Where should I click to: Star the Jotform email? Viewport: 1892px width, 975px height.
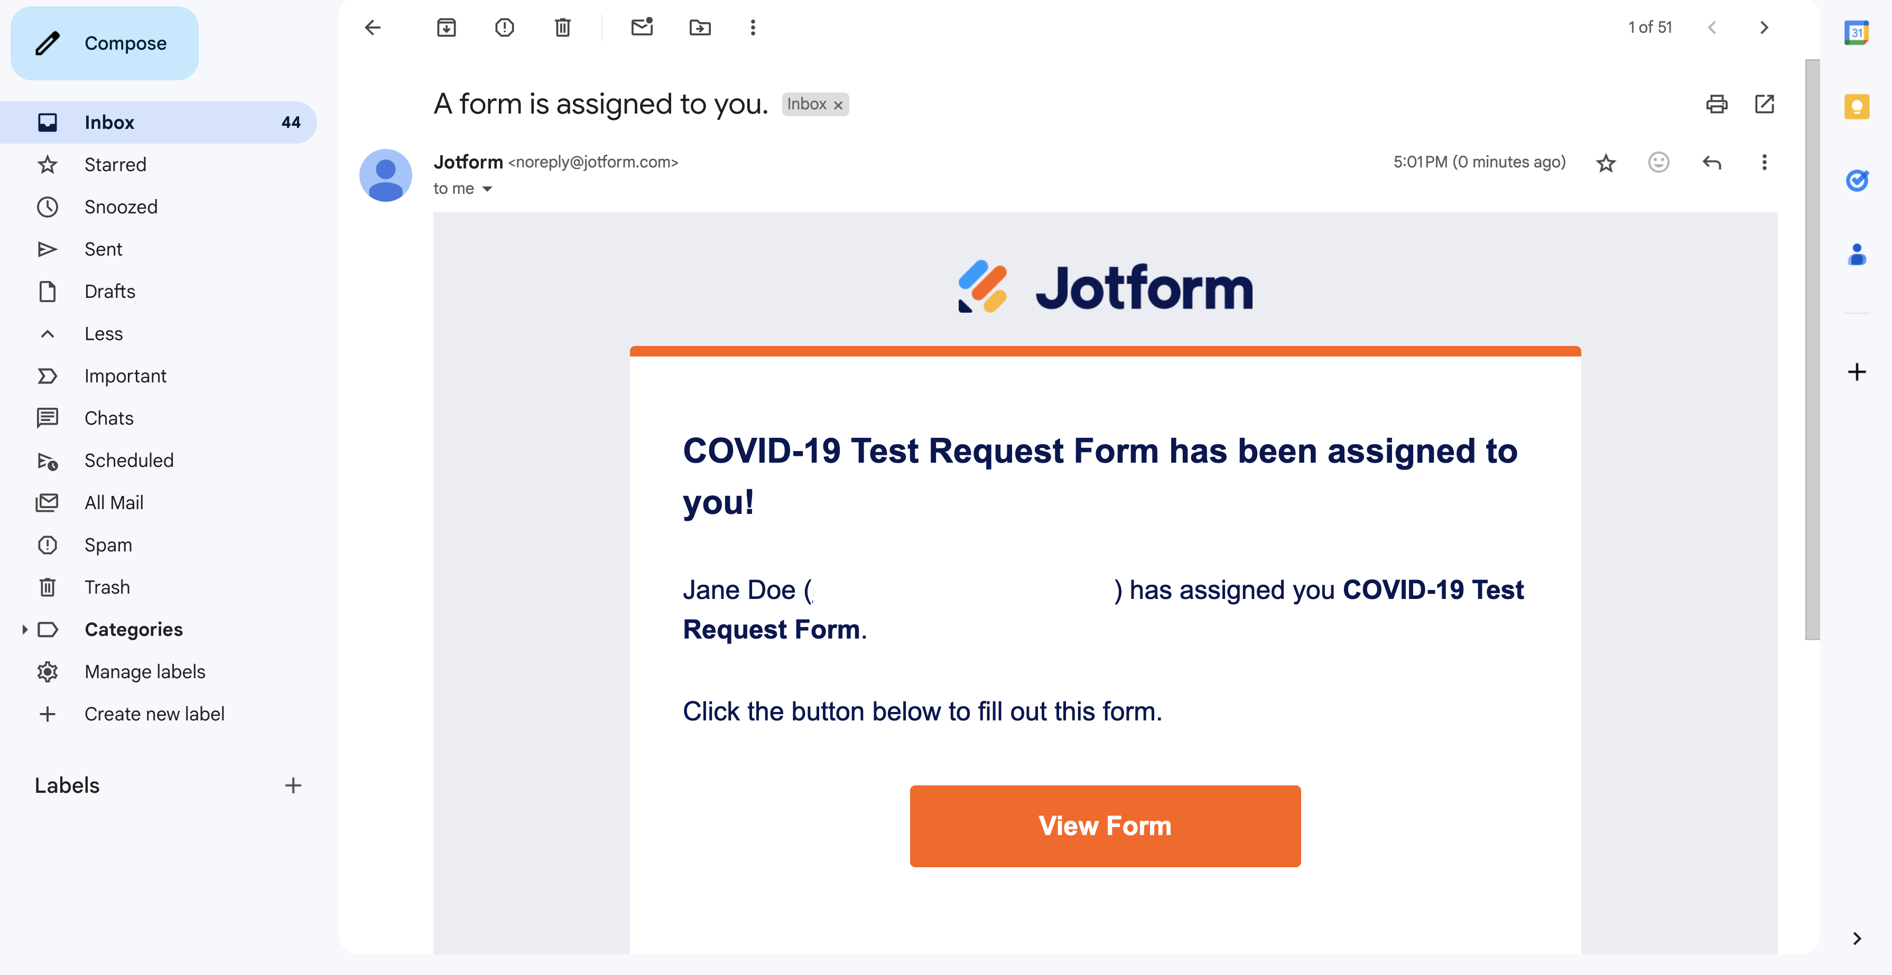pyautogui.click(x=1606, y=162)
